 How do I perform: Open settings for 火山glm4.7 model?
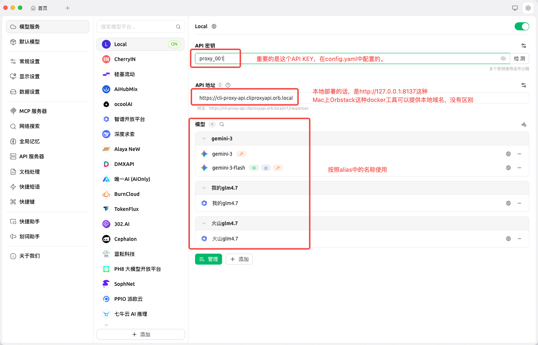(508, 239)
